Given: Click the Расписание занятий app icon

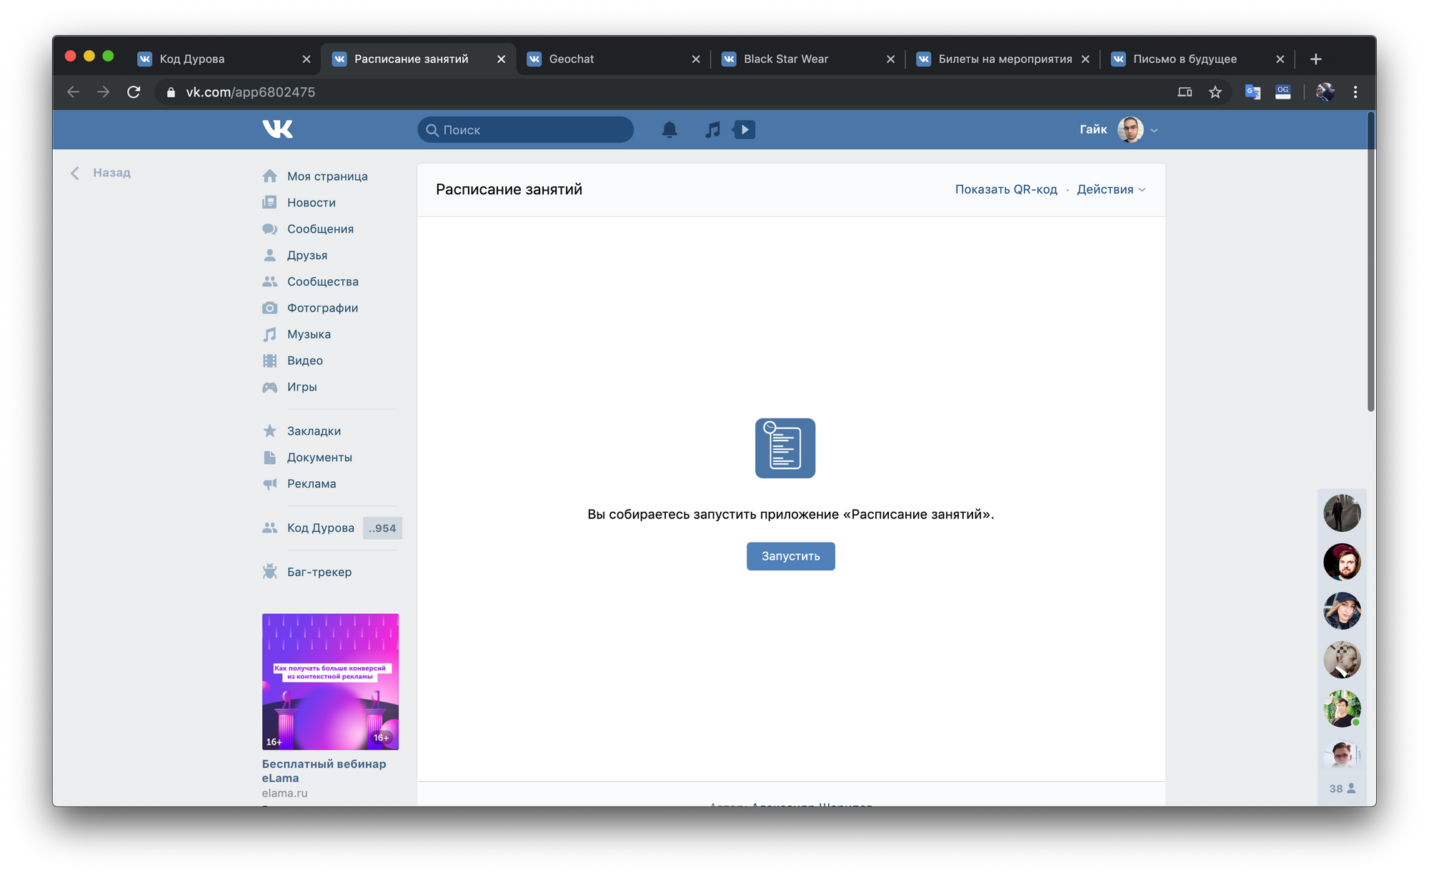Looking at the screenshot, I should point(785,448).
